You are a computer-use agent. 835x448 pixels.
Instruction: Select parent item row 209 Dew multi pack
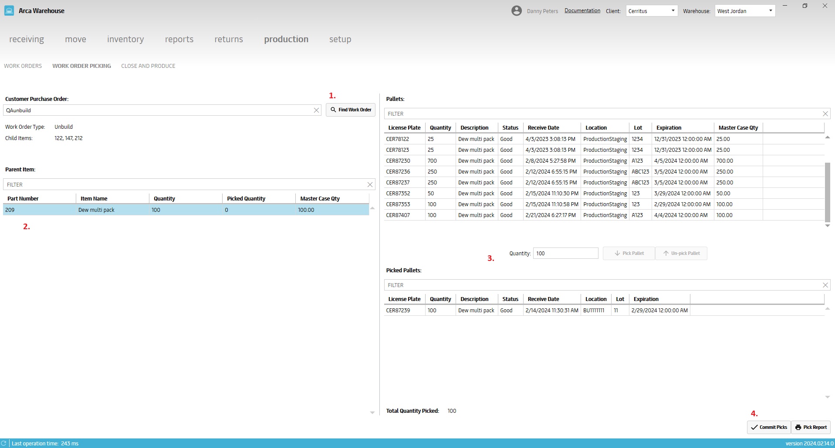tap(186, 210)
